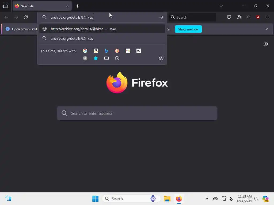Search with Google engine icon
274x205 pixels.
(x=85, y=51)
